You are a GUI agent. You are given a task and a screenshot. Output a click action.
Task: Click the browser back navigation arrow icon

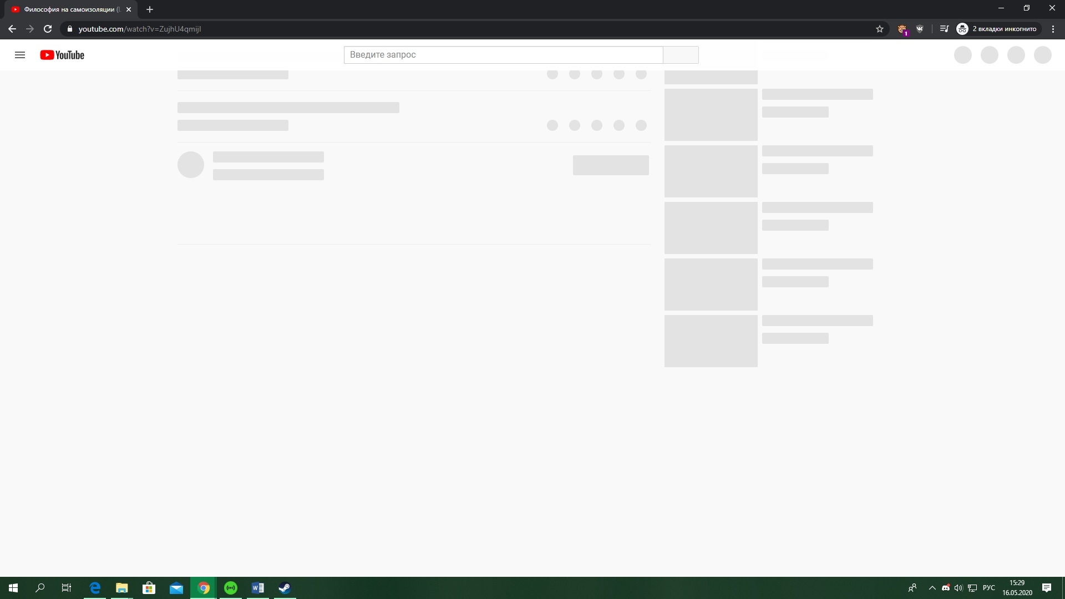[12, 28]
